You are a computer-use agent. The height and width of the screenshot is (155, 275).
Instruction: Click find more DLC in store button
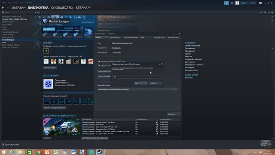pos(95,138)
